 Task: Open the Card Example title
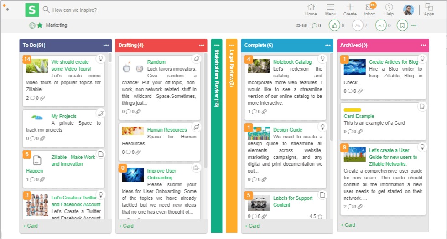pyautogui.click(x=359, y=116)
